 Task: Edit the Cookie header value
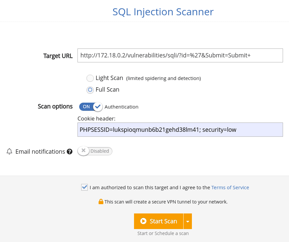tap(180, 129)
